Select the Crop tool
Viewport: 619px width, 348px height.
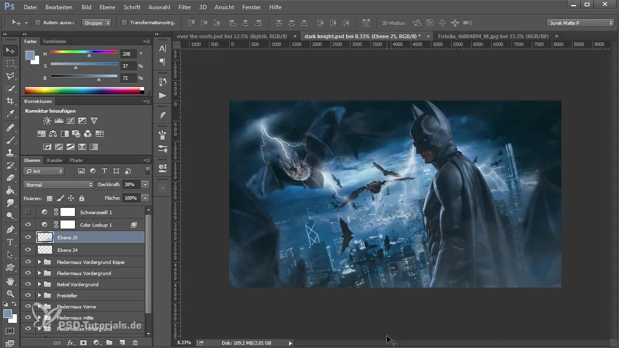(10, 101)
